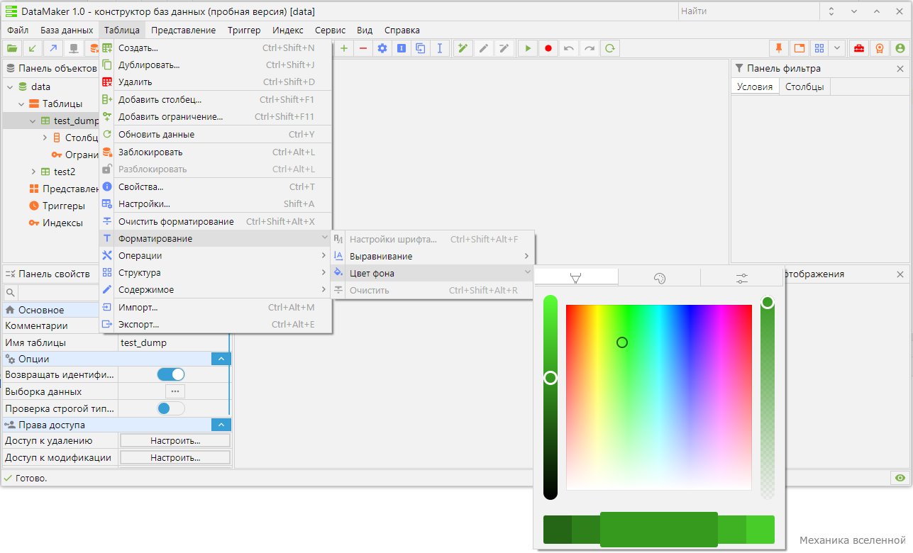Click the blue up-right arrow toolbar icon
The image size is (913, 553).
tap(52, 48)
